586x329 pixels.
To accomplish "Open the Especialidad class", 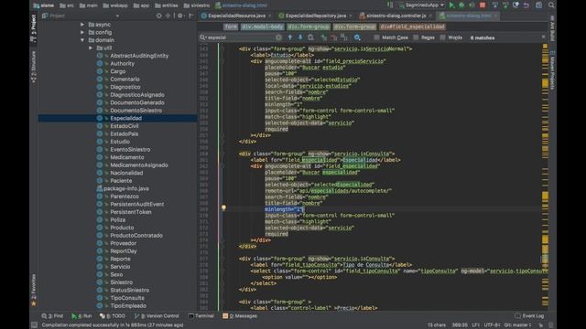I will pos(125,118).
